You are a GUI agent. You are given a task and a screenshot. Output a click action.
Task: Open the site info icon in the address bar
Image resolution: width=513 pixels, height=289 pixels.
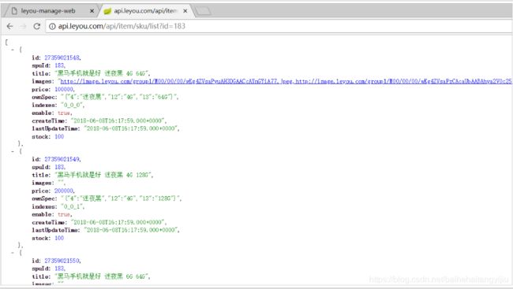point(52,27)
